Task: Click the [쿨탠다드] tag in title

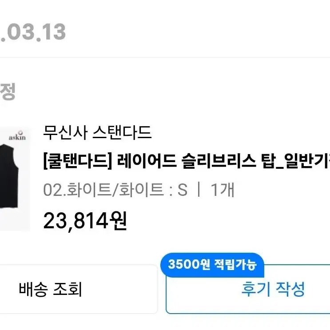Action: coord(77,161)
